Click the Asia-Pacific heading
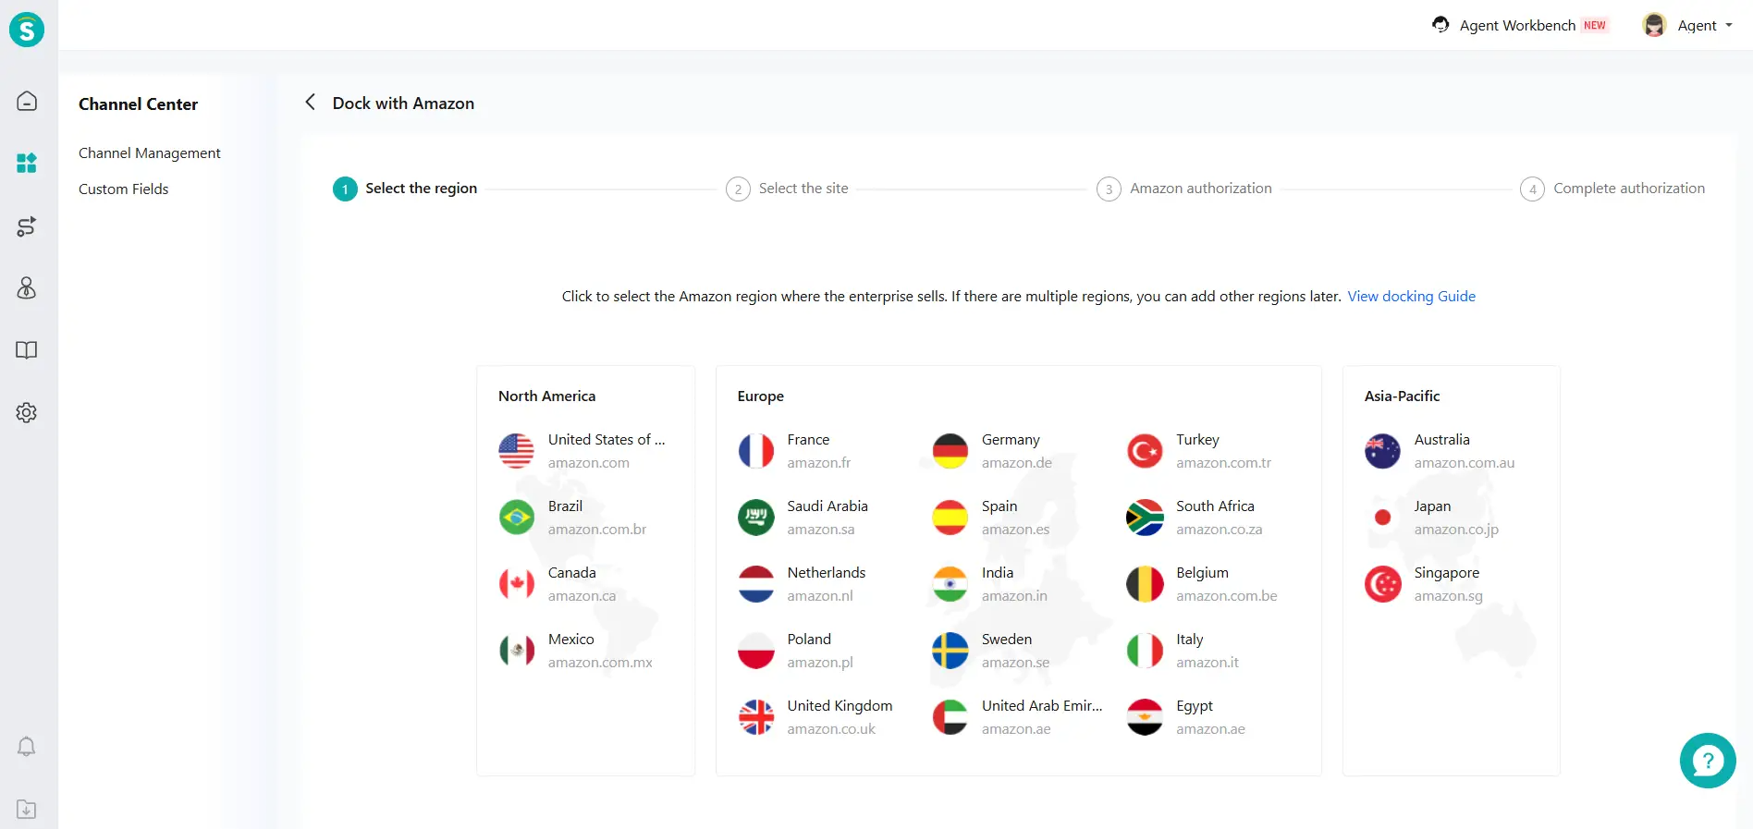 pyautogui.click(x=1403, y=396)
